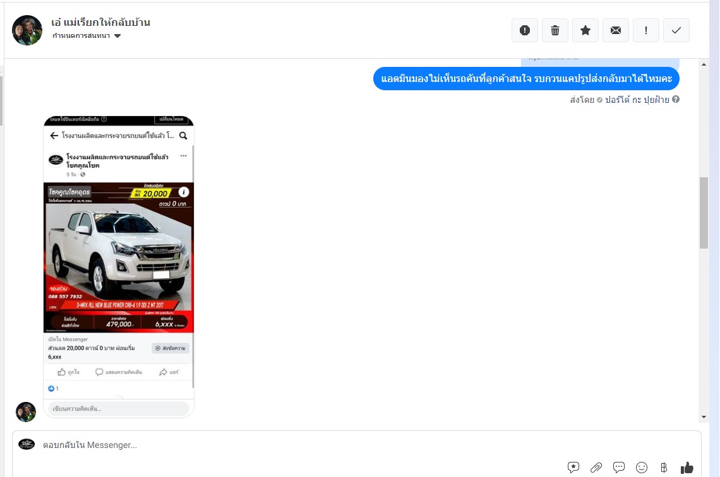Click the chat's vertical scrollbar thumb

704,213
